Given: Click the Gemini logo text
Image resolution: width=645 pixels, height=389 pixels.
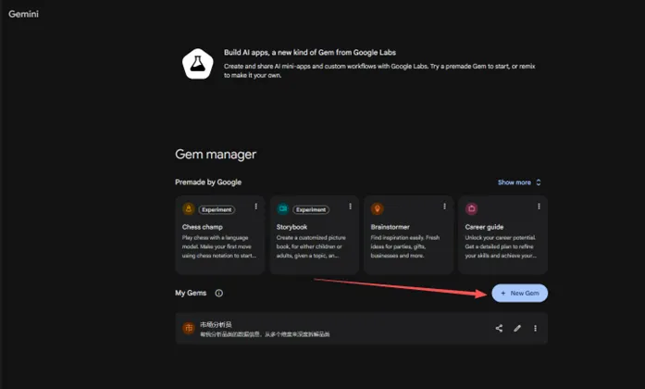Looking at the screenshot, I should [23, 14].
